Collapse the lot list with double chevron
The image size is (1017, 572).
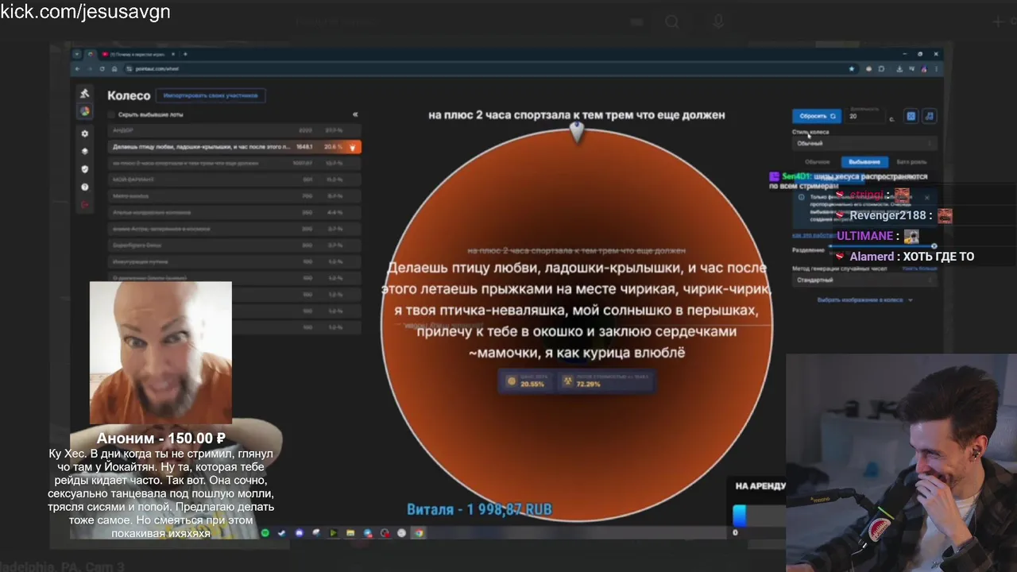[x=355, y=114]
